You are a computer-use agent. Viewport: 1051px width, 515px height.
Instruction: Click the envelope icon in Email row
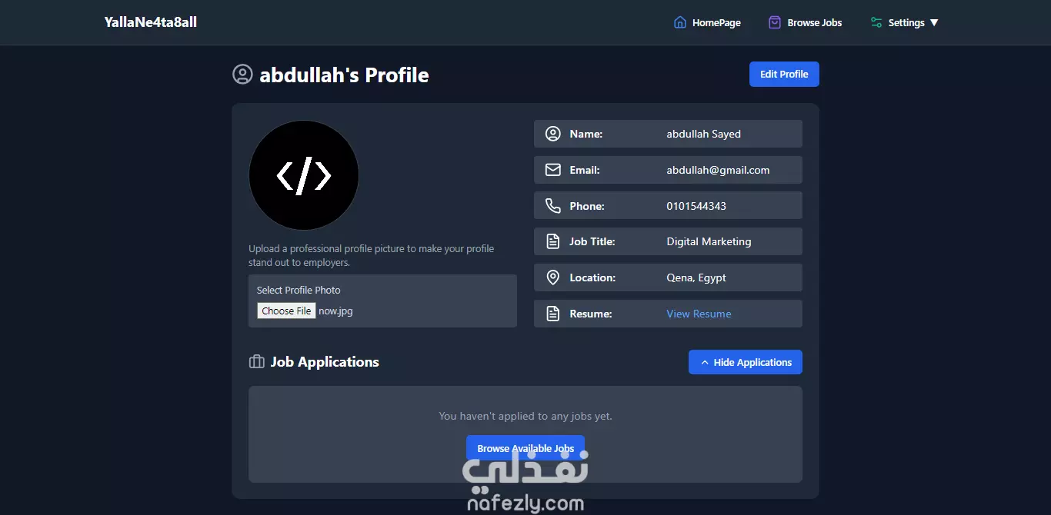(x=552, y=170)
